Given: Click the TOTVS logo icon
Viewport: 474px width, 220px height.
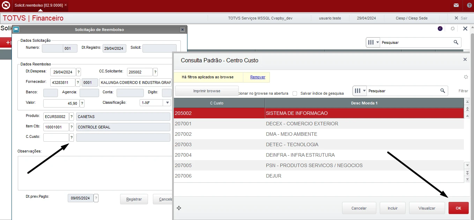Looking at the screenshot, I should pyautogui.click(x=6, y=5).
